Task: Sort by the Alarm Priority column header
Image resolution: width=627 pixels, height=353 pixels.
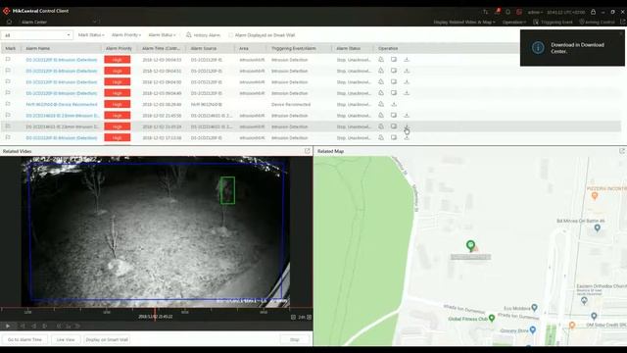Action: tap(119, 48)
